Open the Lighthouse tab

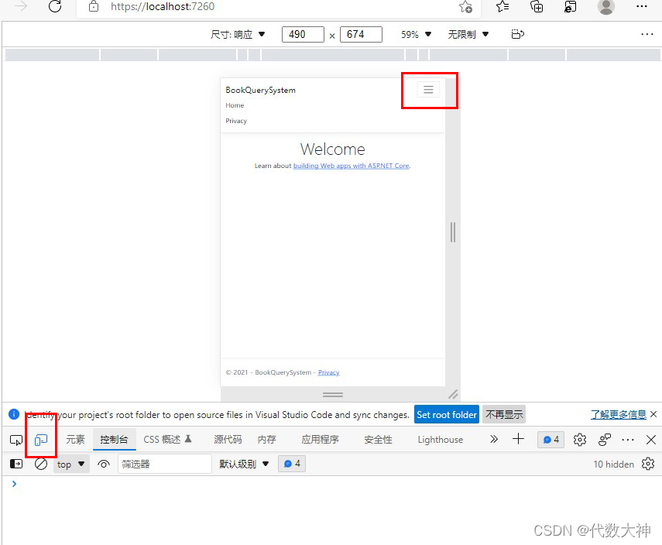tap(440, 440)
